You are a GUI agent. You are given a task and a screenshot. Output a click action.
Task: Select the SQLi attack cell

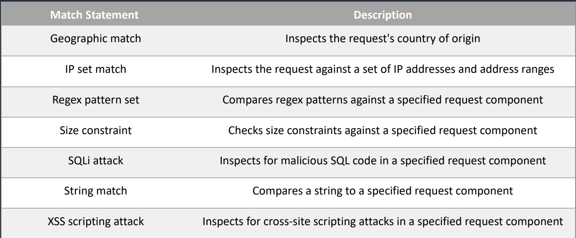95,161
